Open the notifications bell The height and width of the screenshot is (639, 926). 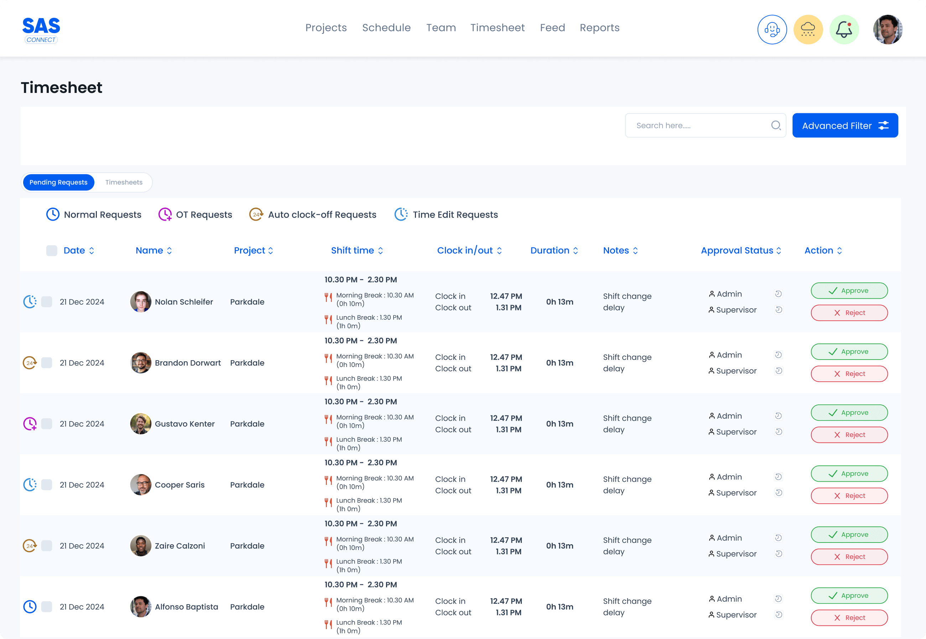(x=844, y=29)
